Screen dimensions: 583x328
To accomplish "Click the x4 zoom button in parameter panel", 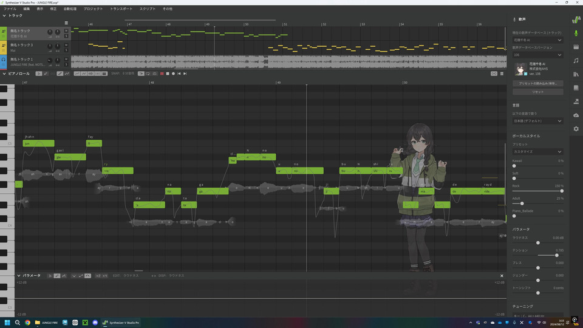I will (x=105, y=276).
